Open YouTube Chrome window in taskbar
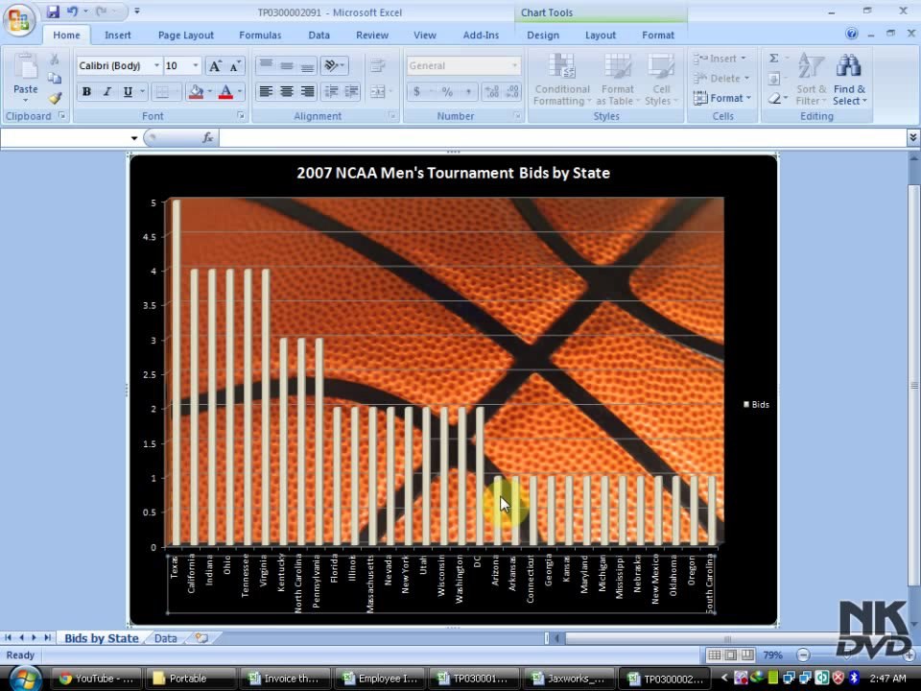This screenshot has height=691, width=921. coord(96,679)
